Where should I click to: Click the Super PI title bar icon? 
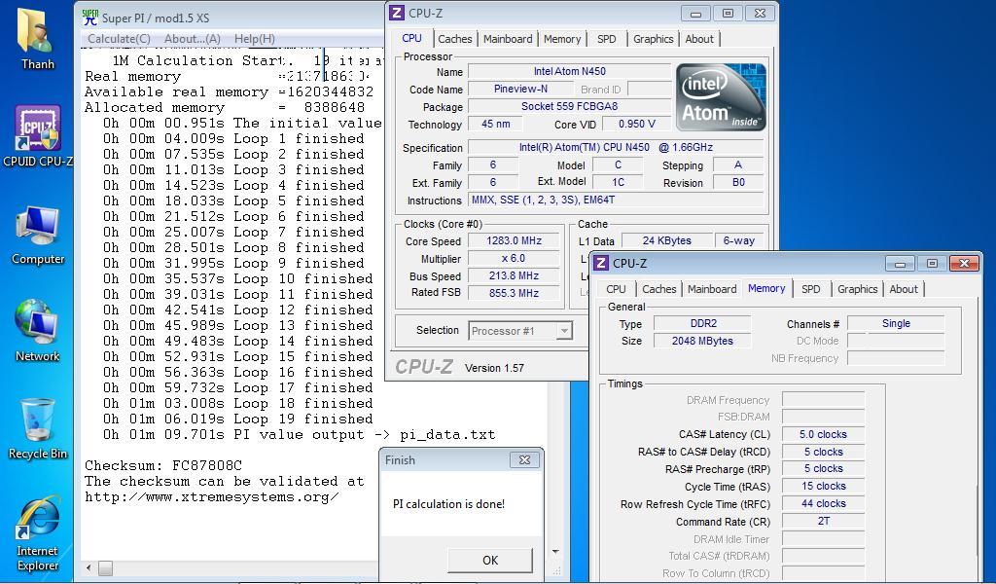[90, 18]
